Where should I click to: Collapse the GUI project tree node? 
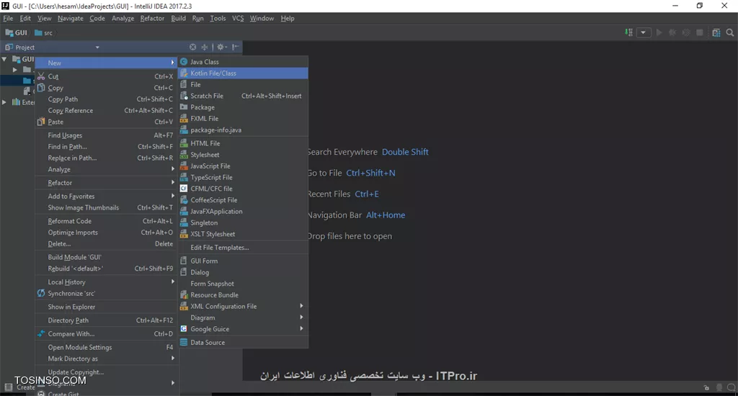click(4, 59)
